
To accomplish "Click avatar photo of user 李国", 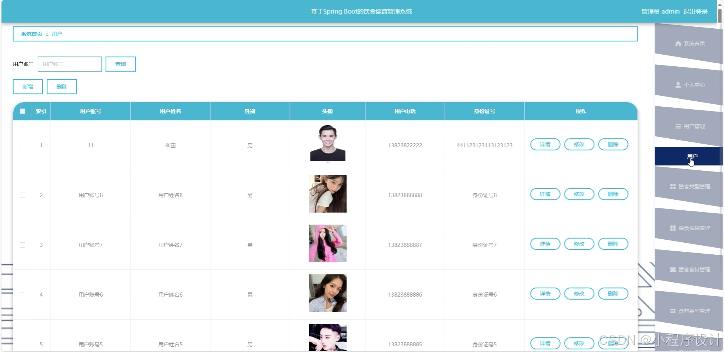I will [x=328, y=144].
